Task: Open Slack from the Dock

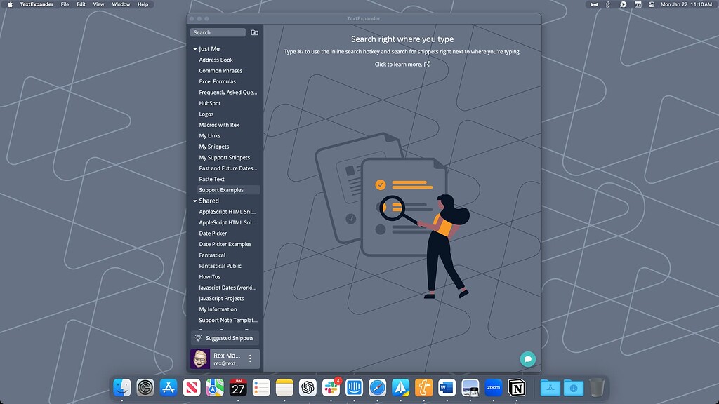Action: (330, 386)
